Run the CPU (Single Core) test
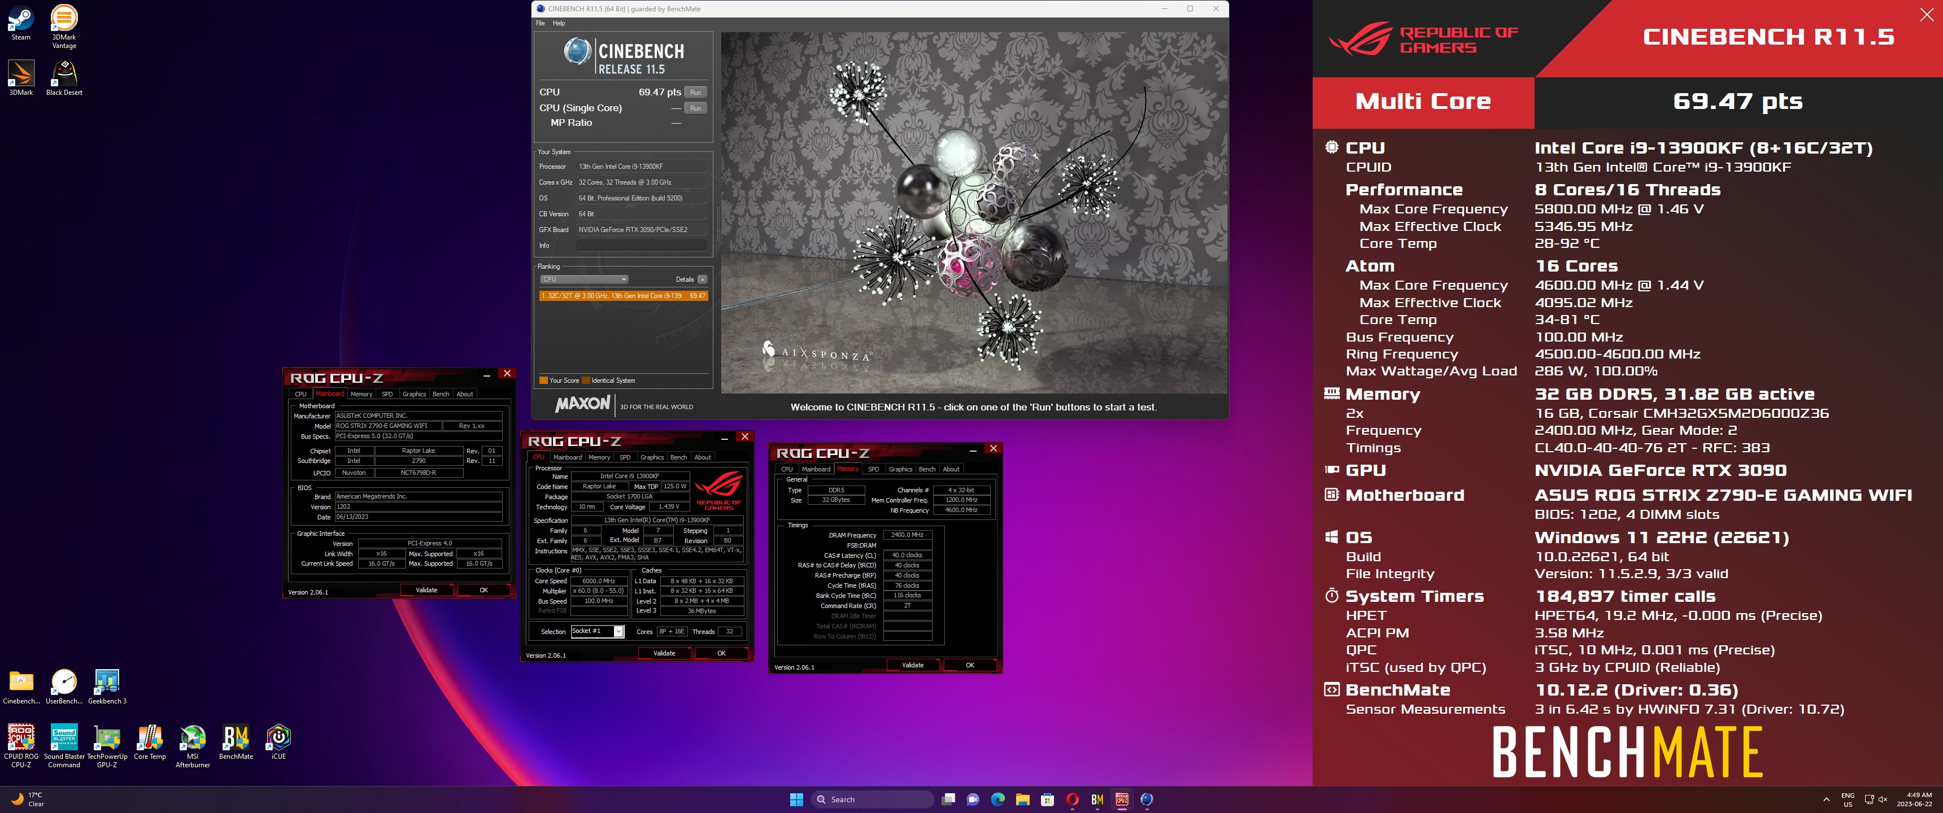Image resolution: width=1943 pixels, height=813 pixels. pos(695,108)
